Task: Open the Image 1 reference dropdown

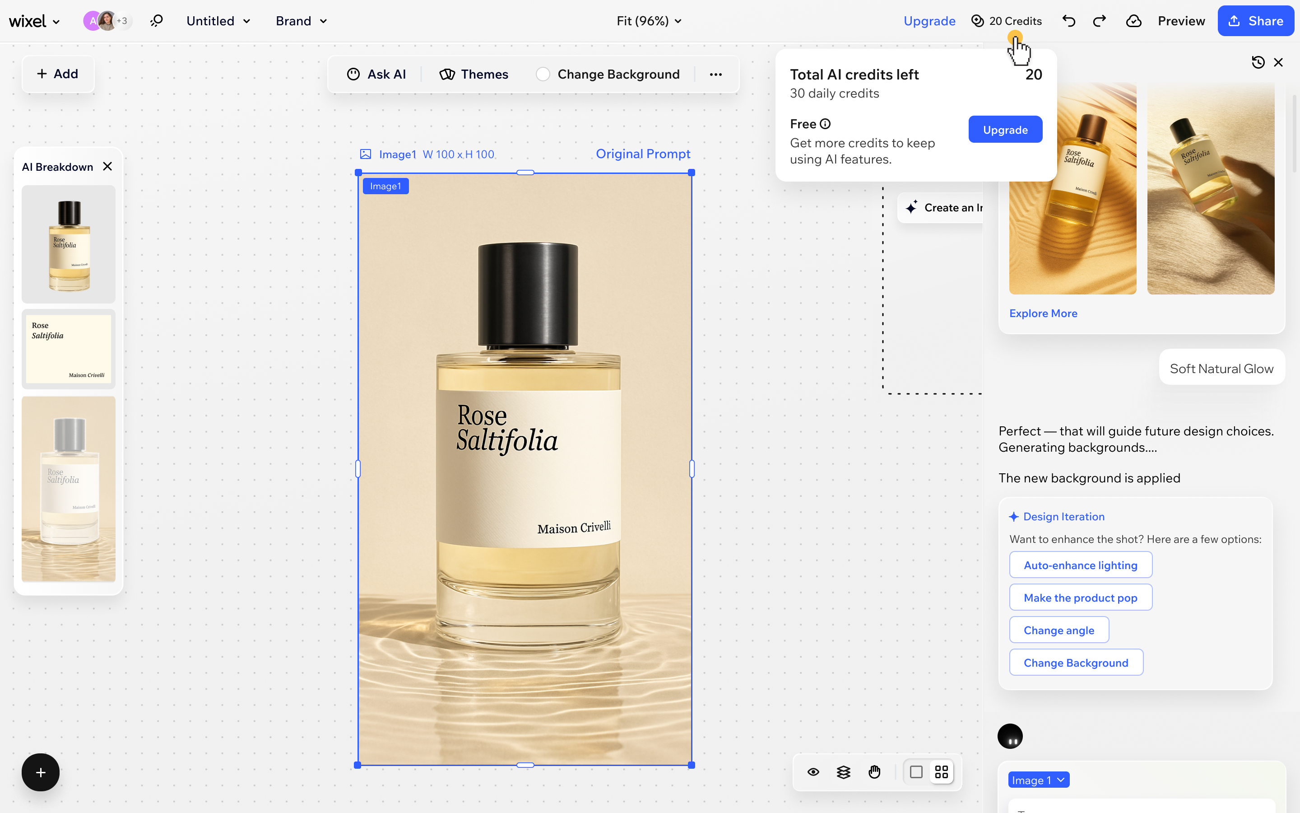Action: click(1039, 780)
